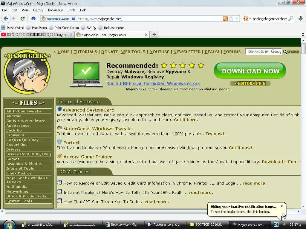Open the F.A.Q. bookmark
Image resolution: width=306 pixels, height=229 pixels.
[x=88, y=28]
